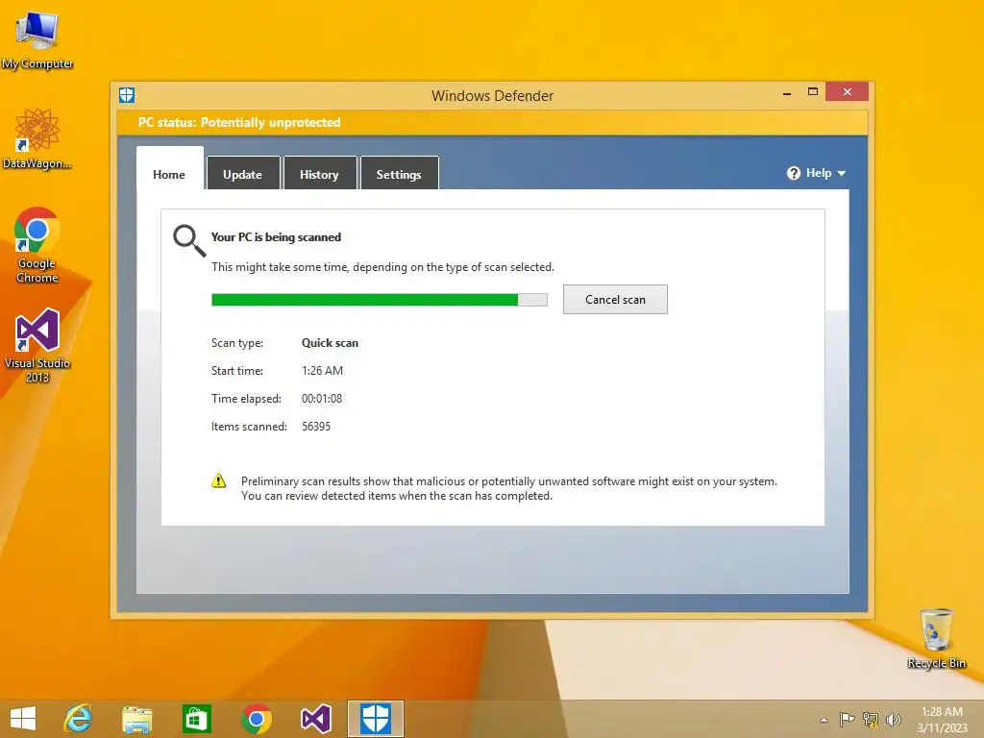984x738 pixels.
Task: Maximize the Windows Defender window
Action: pyautogui.click(x=813, y=91)
